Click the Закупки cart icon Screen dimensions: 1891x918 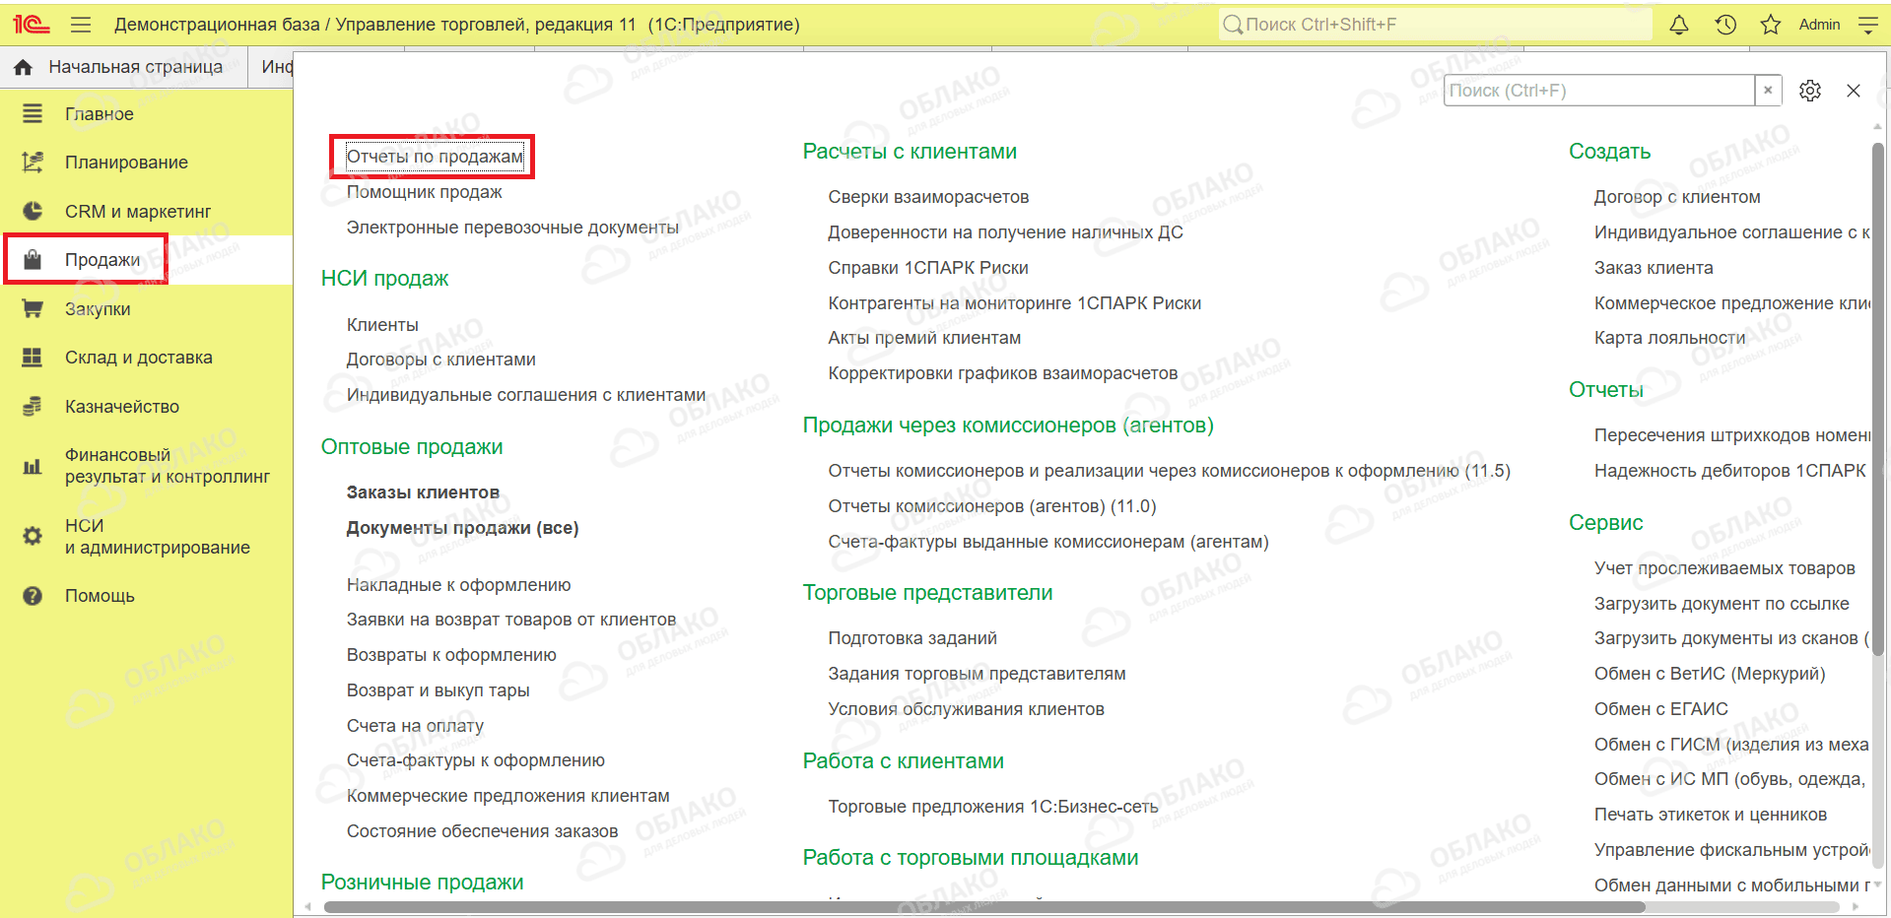coord(33,308)
